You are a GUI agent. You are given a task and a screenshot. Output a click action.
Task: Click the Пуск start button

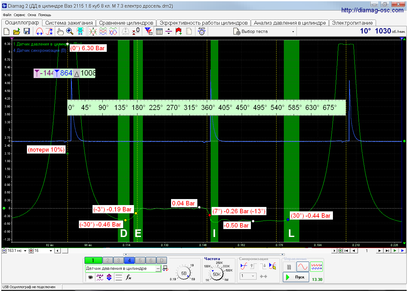tap(296, 277)
